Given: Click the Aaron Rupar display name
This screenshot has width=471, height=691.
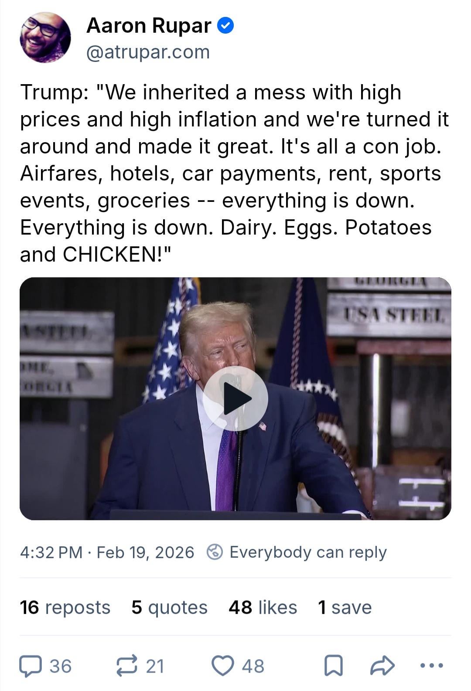Looking at the screenshot, I should pos(149,26).
